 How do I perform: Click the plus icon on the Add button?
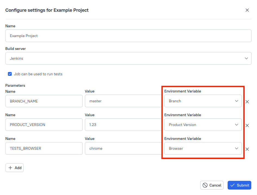11,168
